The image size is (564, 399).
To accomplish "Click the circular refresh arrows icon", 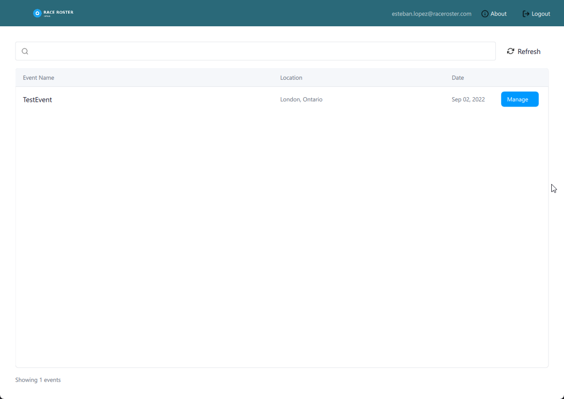I will pyautogui.click(x=510, y=51).
